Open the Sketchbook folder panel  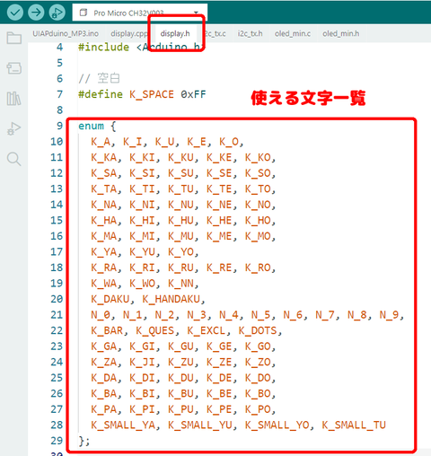click(14, 38)
